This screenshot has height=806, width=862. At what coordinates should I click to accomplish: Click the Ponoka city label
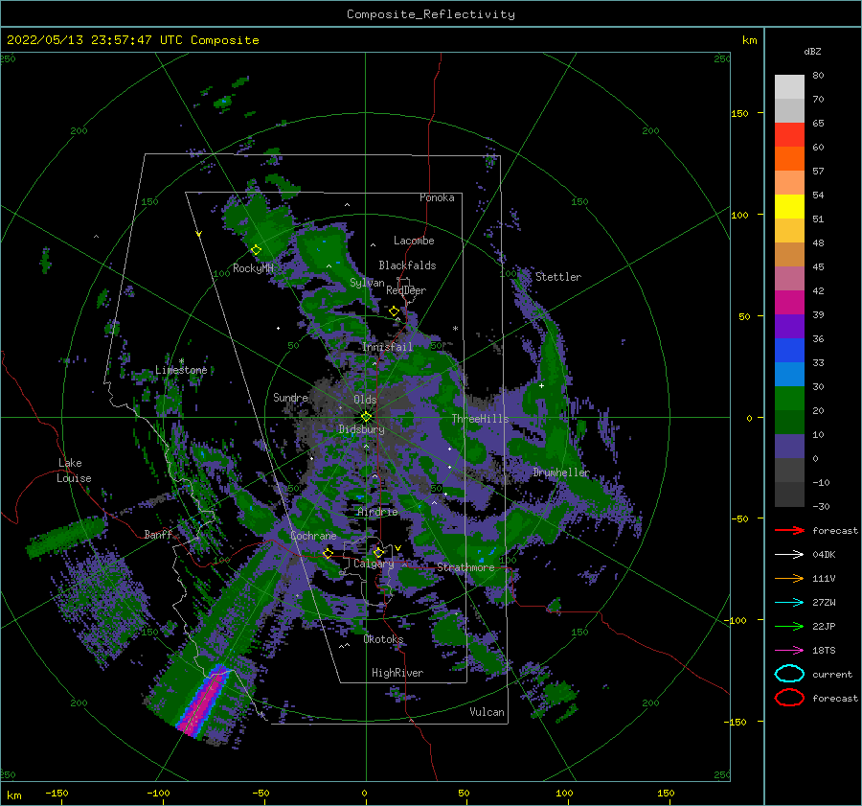coord(437,197)
